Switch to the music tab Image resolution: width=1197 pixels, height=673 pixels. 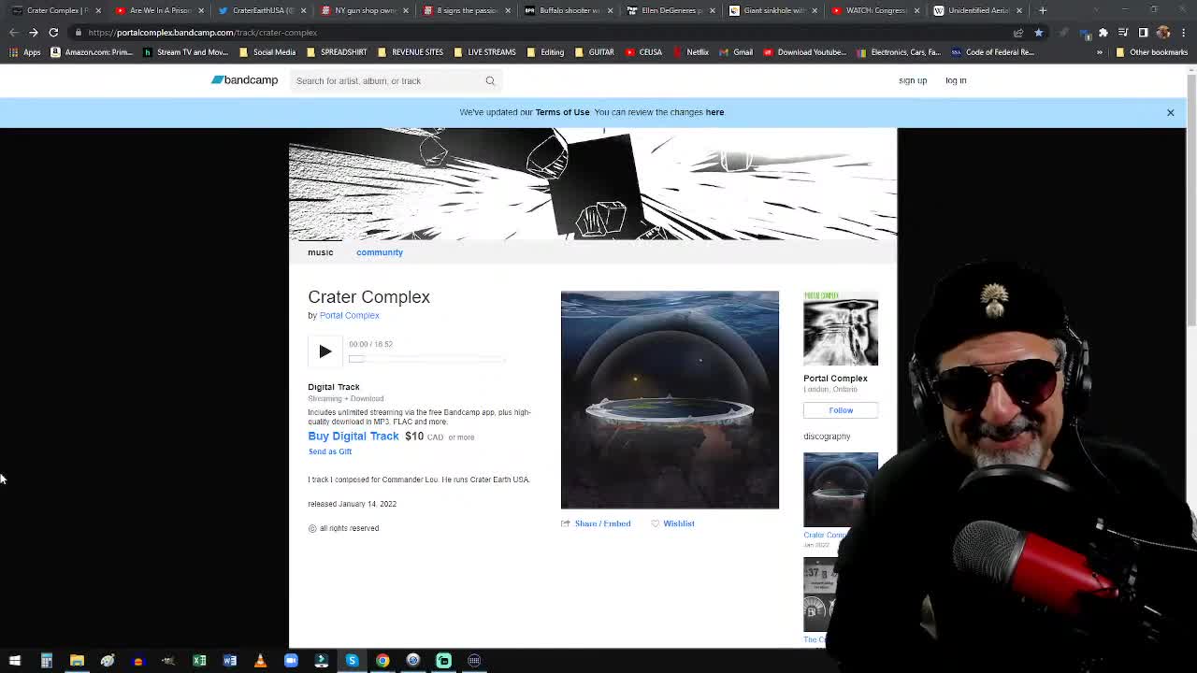321,252
